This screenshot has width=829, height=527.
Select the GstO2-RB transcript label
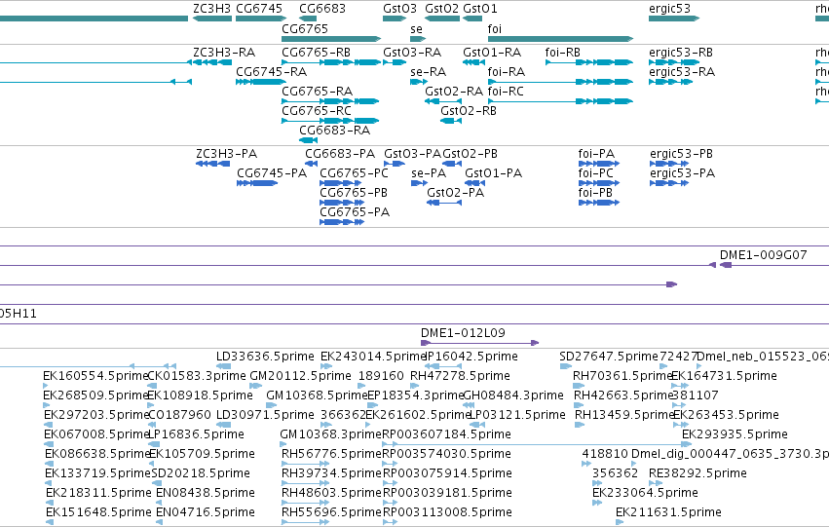[469, 111]
